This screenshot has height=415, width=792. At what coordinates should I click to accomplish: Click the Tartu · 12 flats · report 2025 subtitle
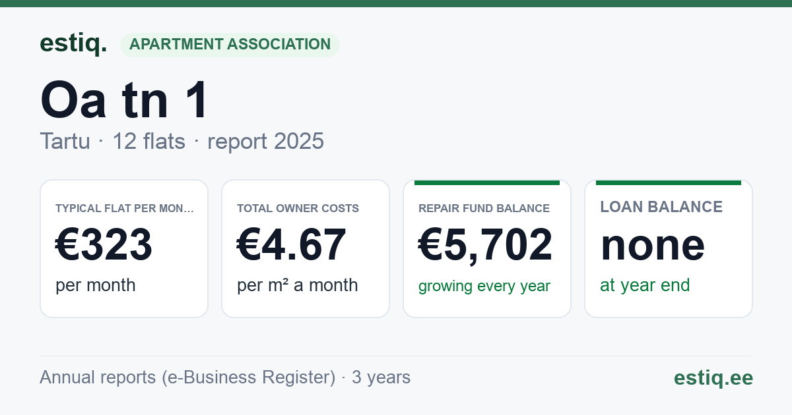point(181,141)
